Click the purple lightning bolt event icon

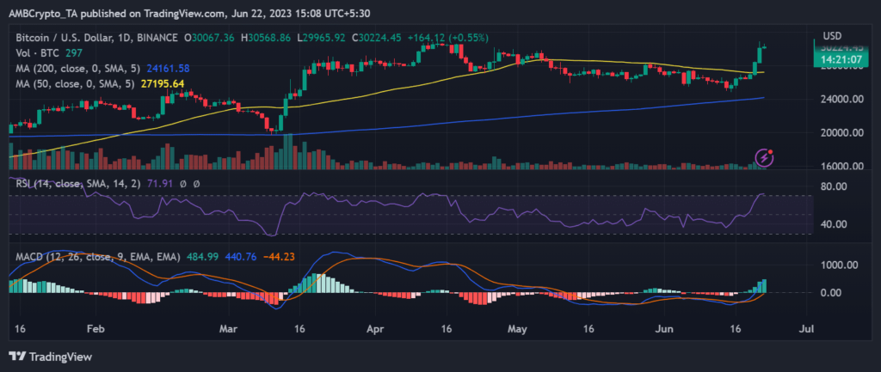click(x=764, y=157)
